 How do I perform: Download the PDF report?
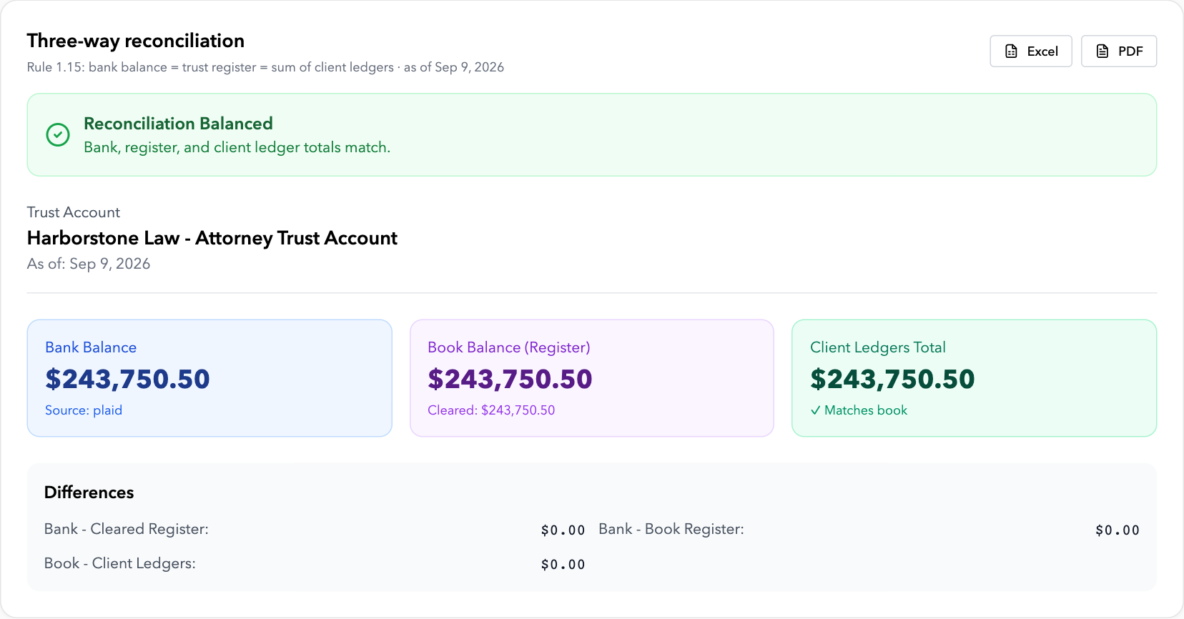pyautogui.click(x=1118, y=51)
